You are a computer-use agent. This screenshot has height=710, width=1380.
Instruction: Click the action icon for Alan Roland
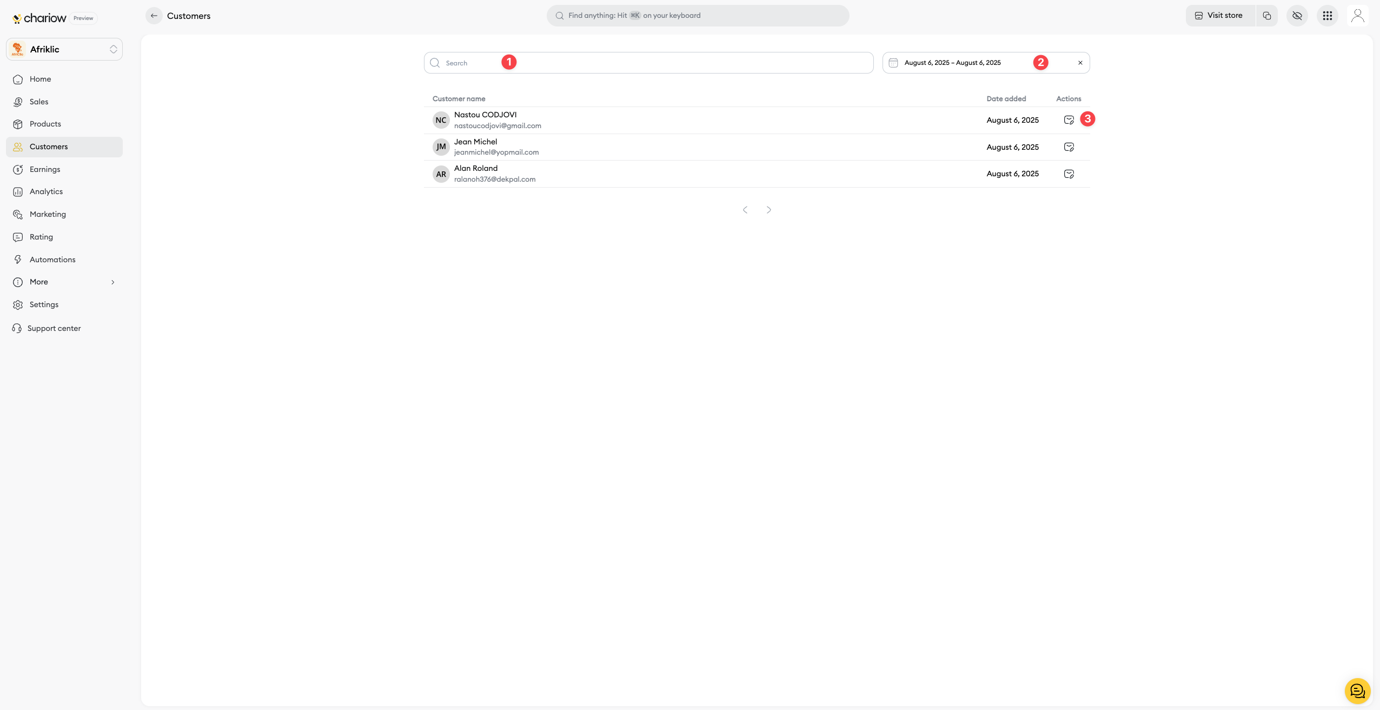1069,174
